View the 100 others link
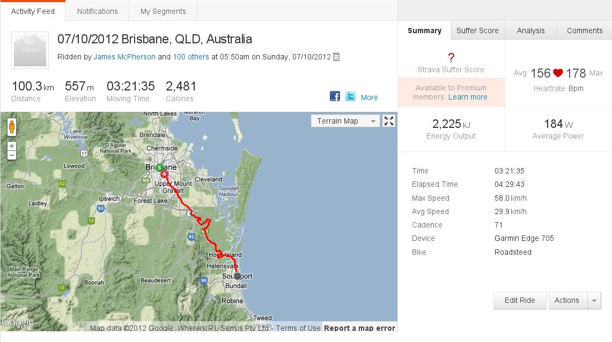Screen dimensions: 612x342 pyautogui.click(x=191, y=57)
